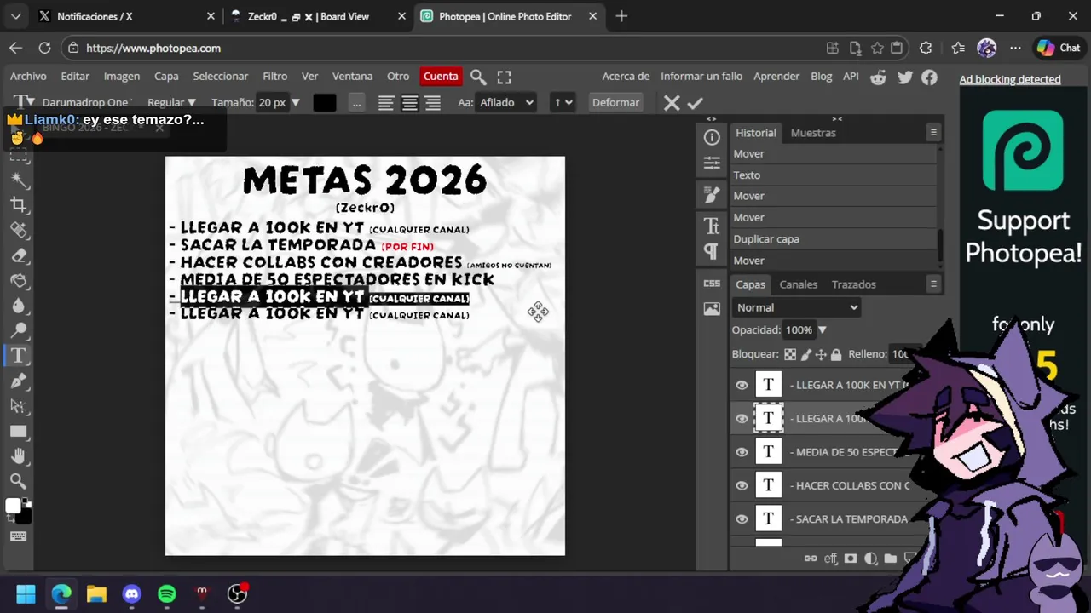The image size is (1091, 613).
Task: Open the Opacidad dropdown arrow
Action: click(x=822, y=330)
